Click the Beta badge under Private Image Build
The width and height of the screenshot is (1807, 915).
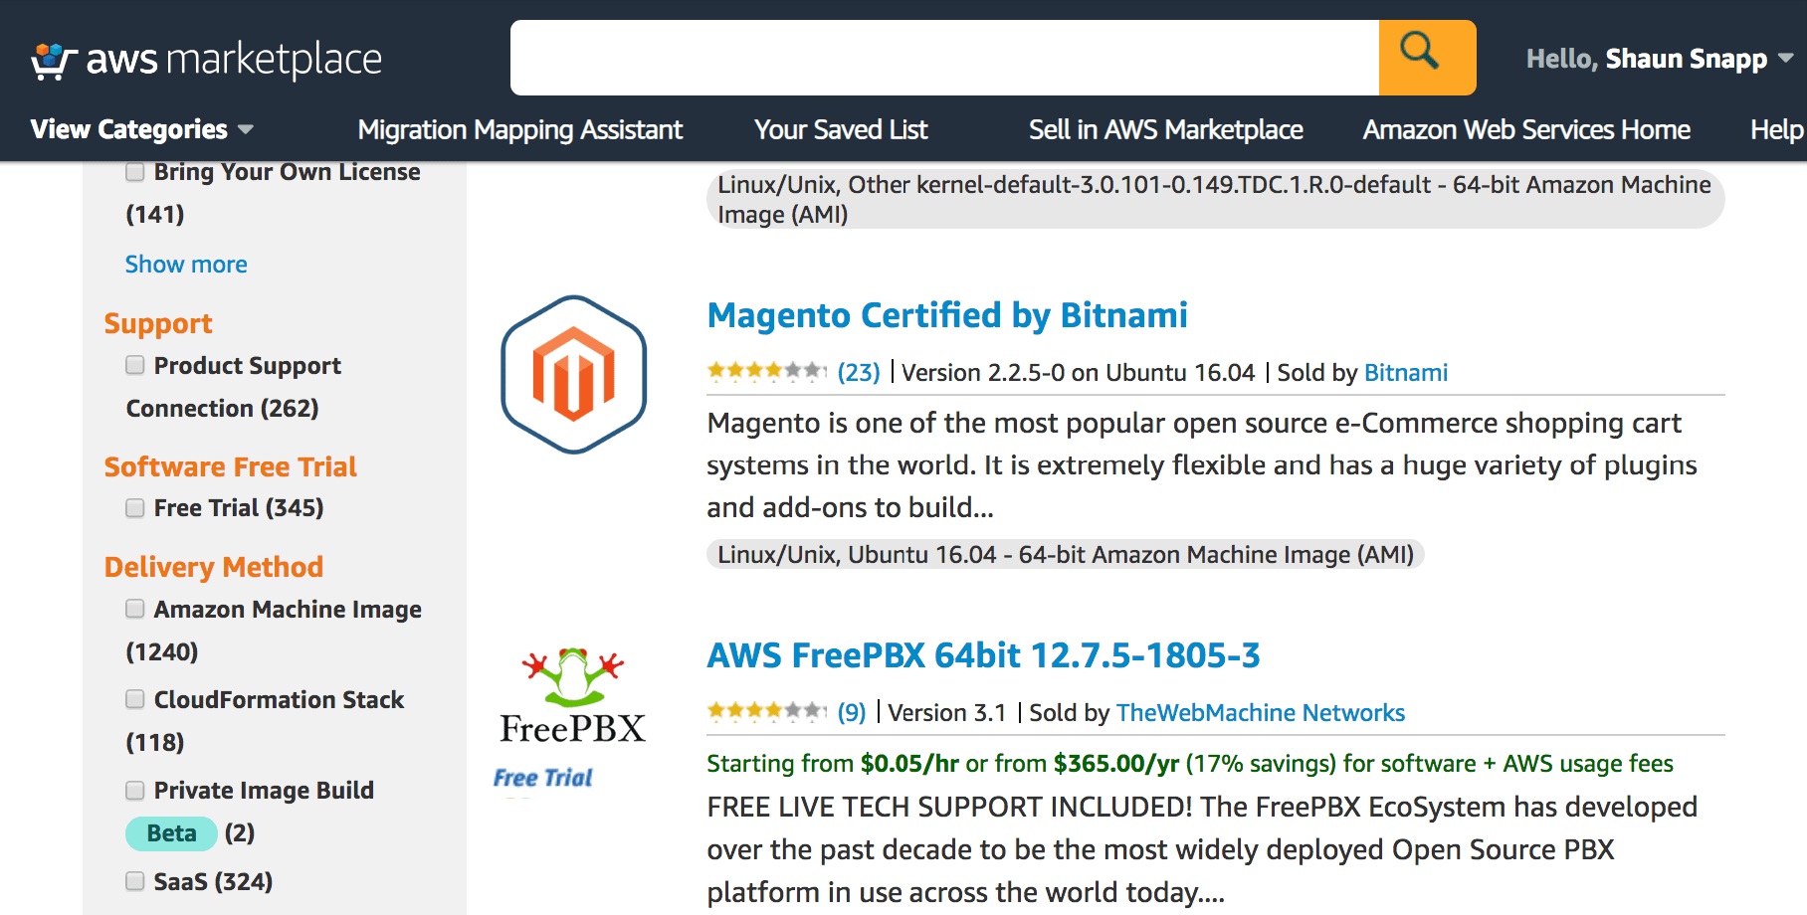[x=171, y=833]
